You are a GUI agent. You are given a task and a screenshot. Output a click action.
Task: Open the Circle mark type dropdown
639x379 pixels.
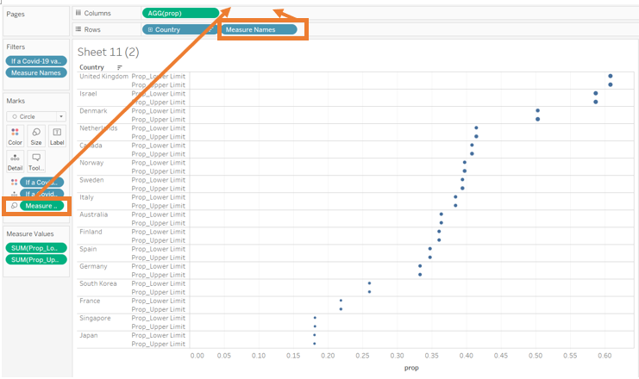tap(61, 116)
